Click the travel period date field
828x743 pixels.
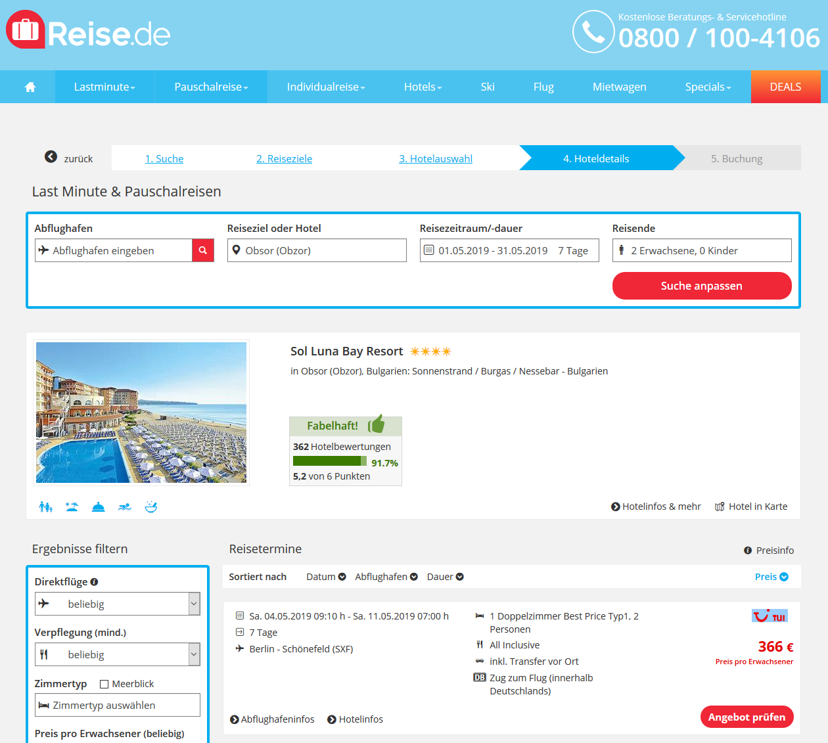509,250
